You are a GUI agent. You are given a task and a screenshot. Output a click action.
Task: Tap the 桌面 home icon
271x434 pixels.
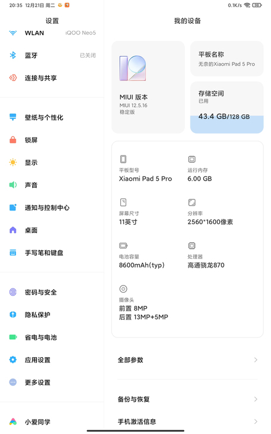coord(13,230)
